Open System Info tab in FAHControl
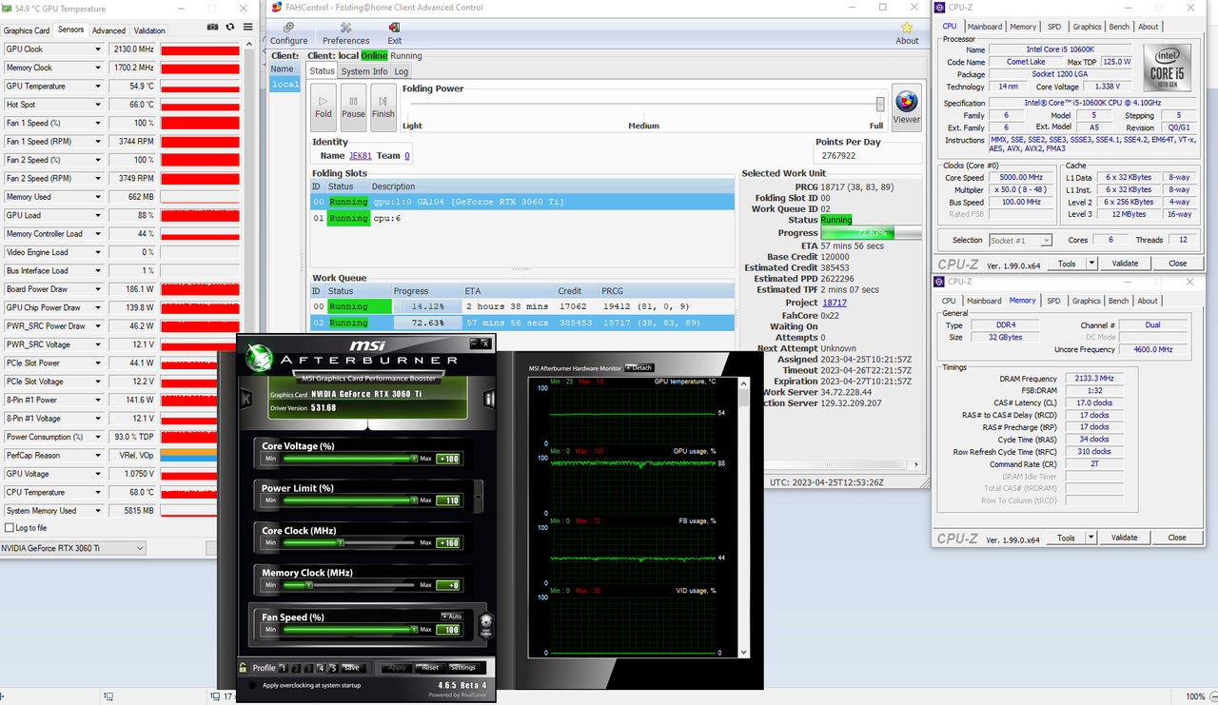This screenshot has height=705, width=1218. point(364,71)
